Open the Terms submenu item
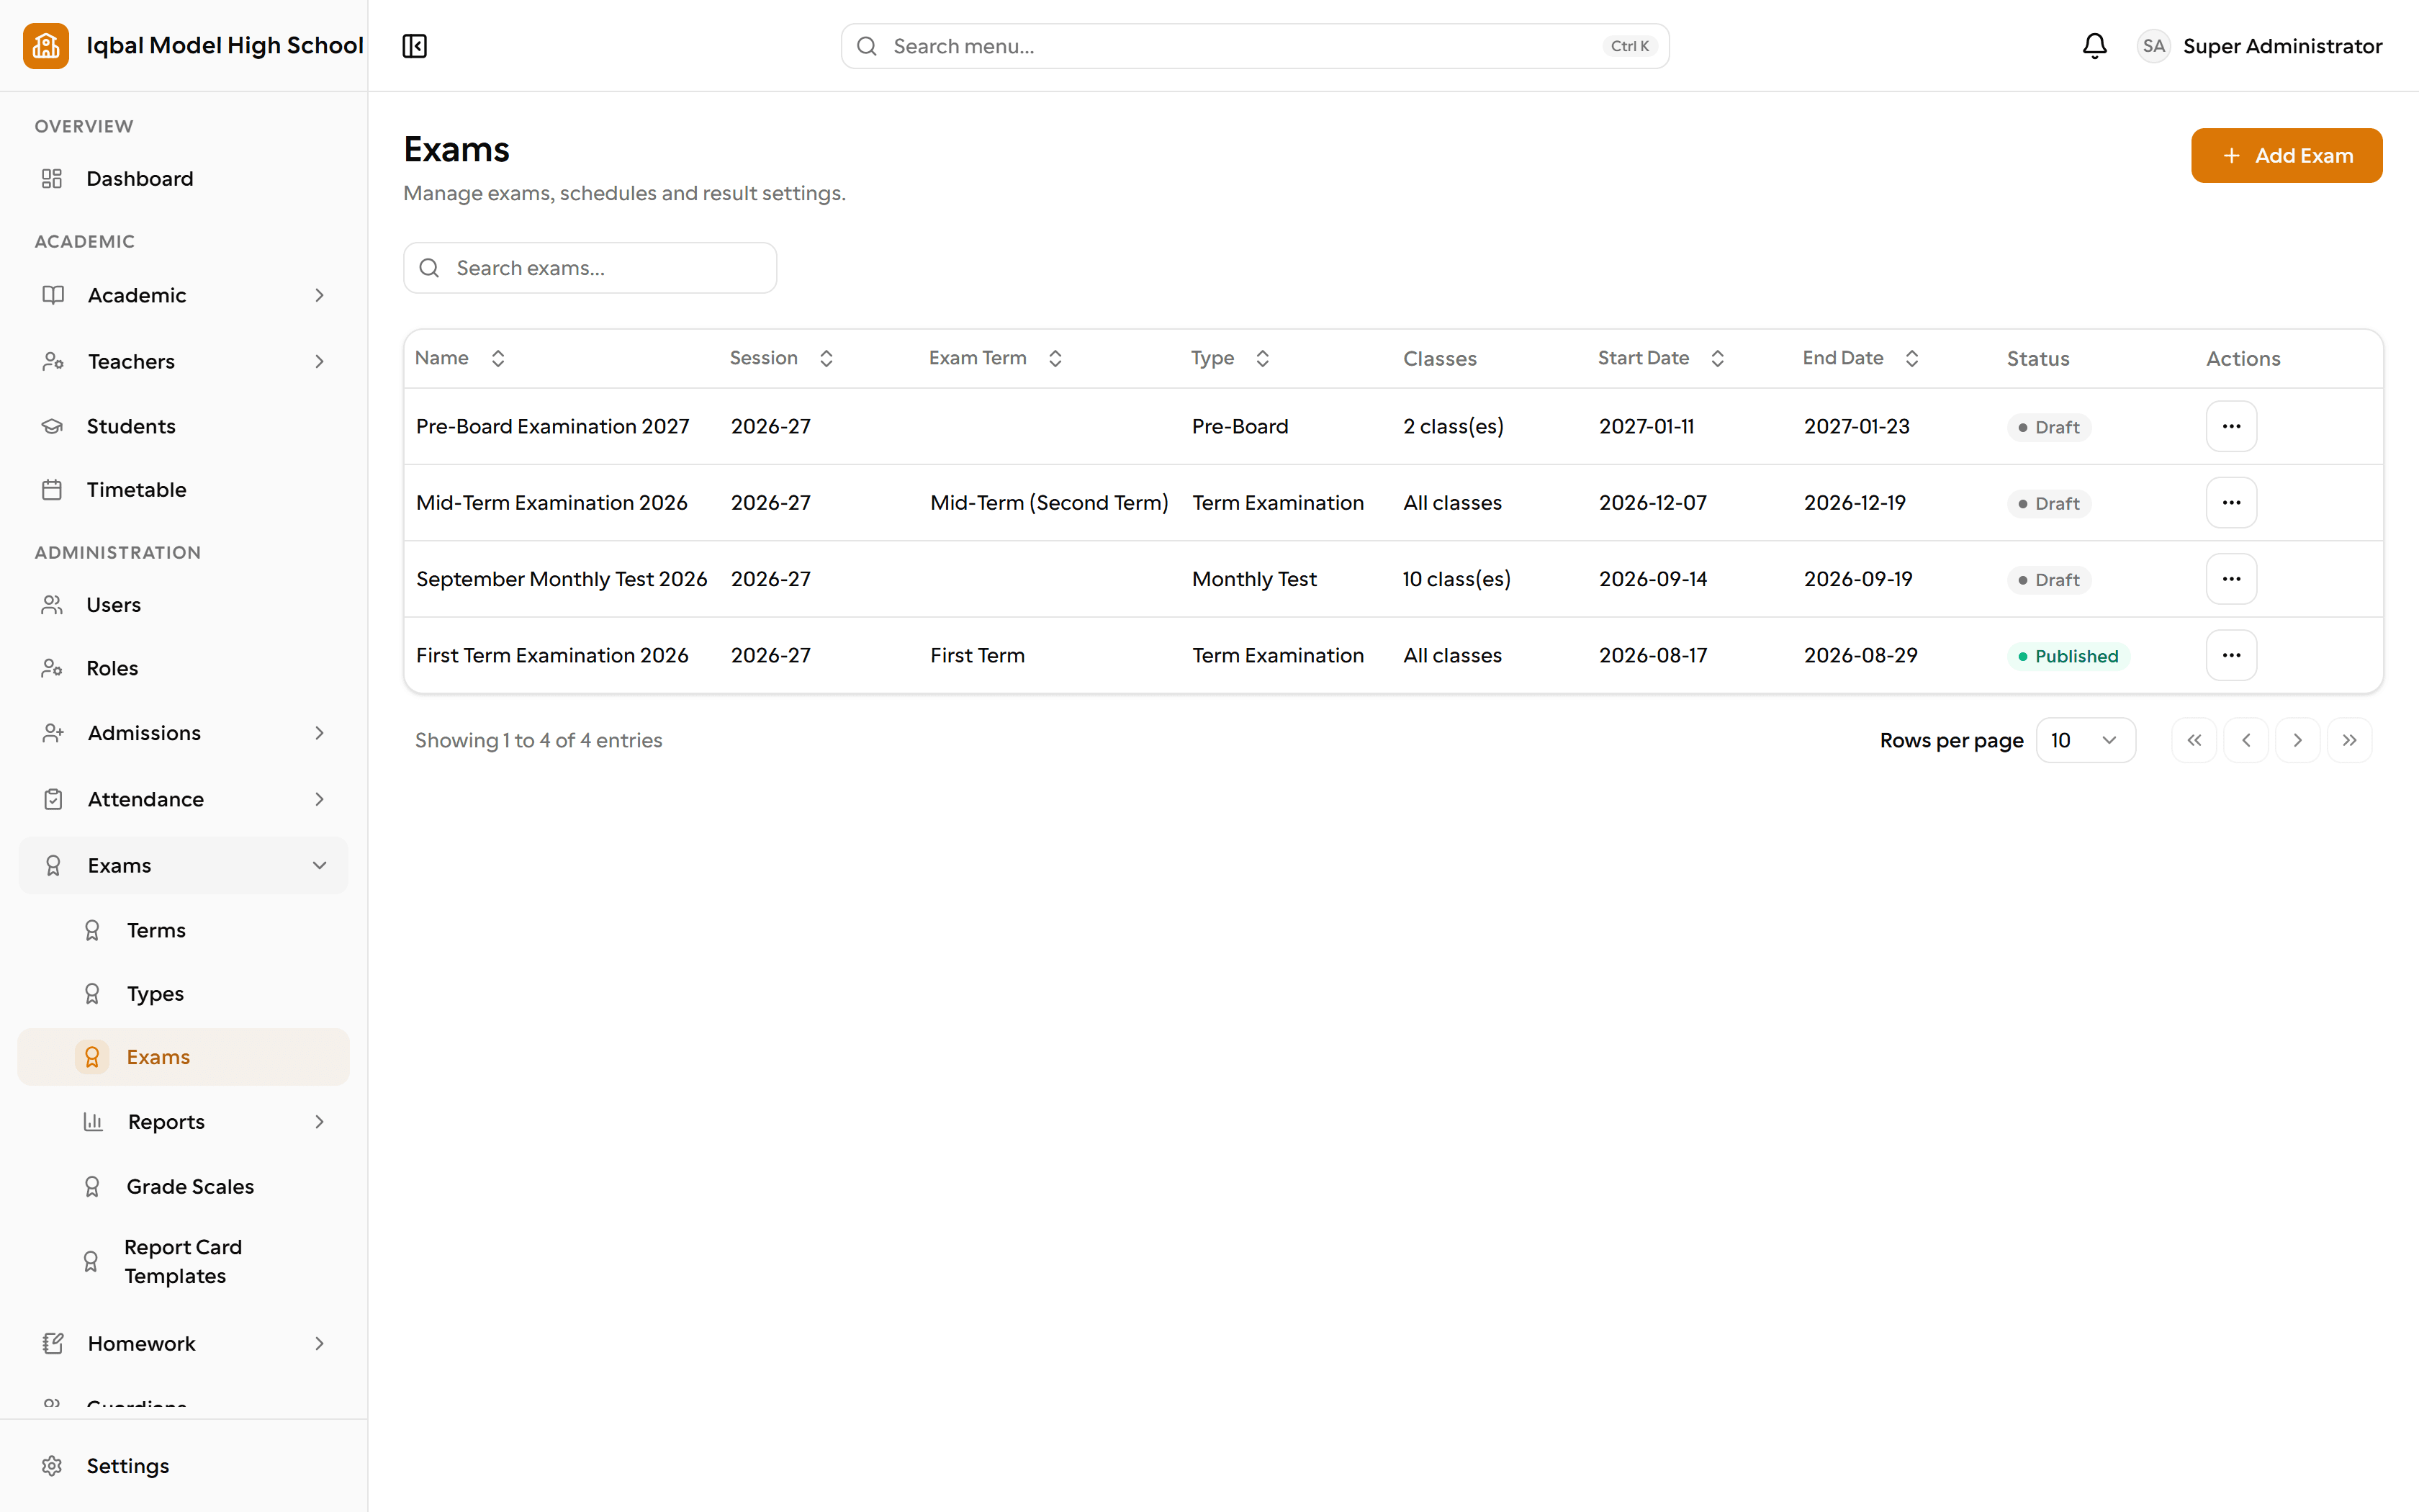2419x1512 pixels. (184, 931)
